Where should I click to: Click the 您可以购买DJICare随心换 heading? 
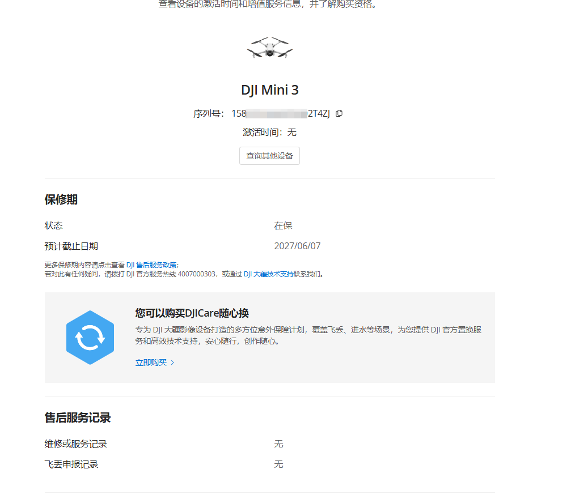point(192,313)
